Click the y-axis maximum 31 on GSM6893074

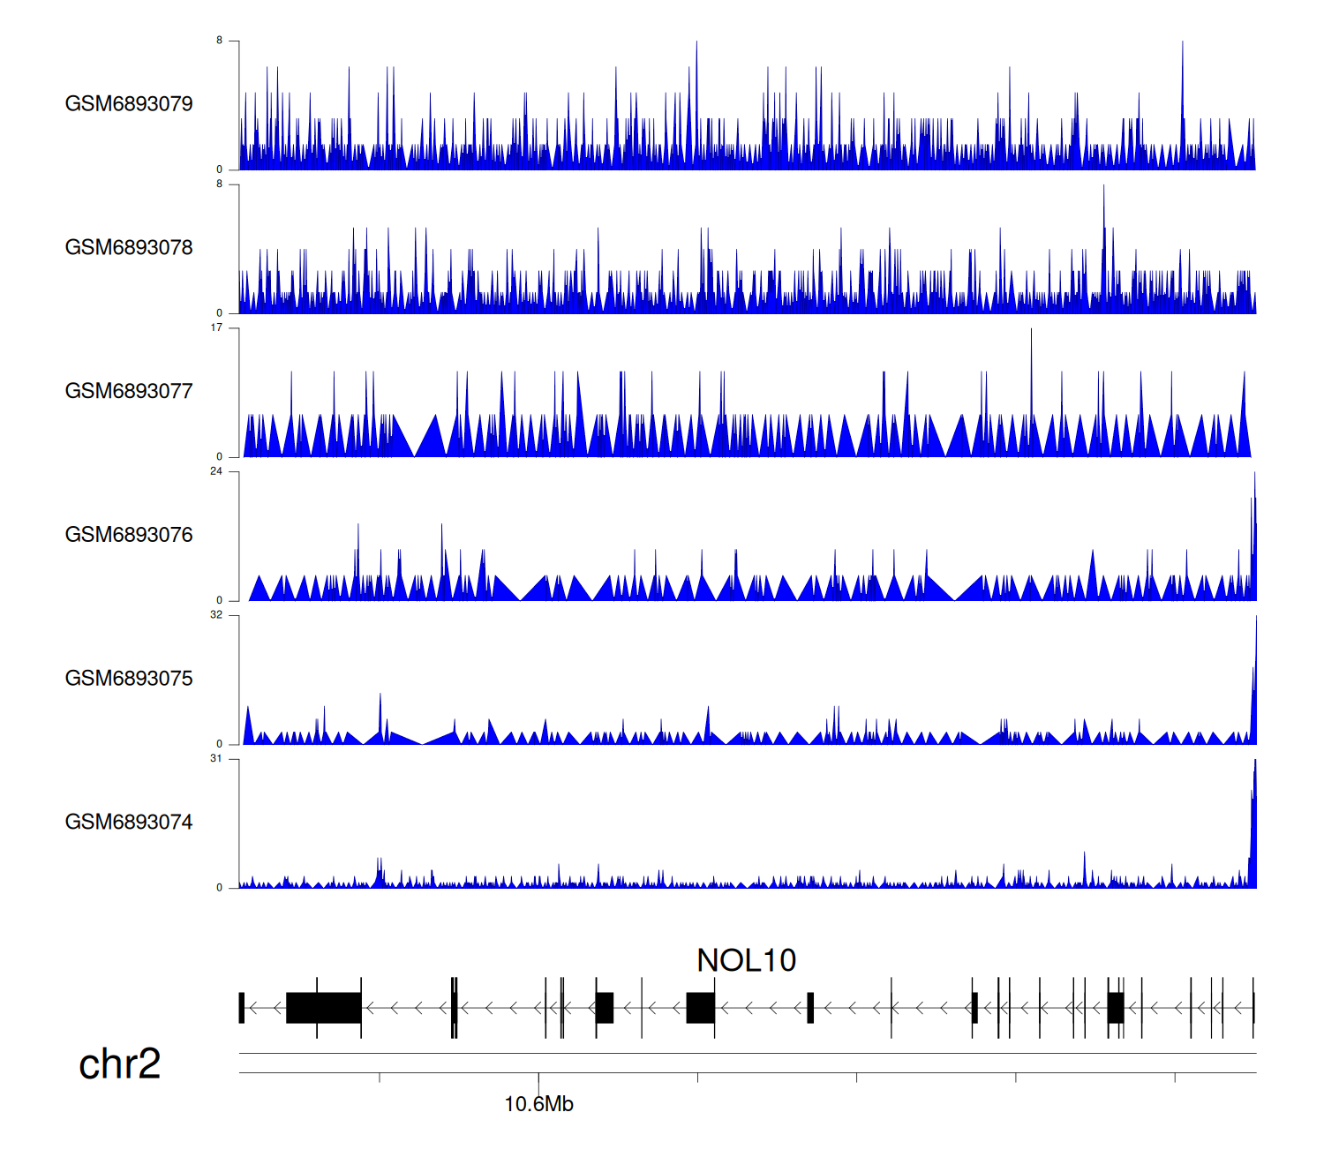click(216, 759)
